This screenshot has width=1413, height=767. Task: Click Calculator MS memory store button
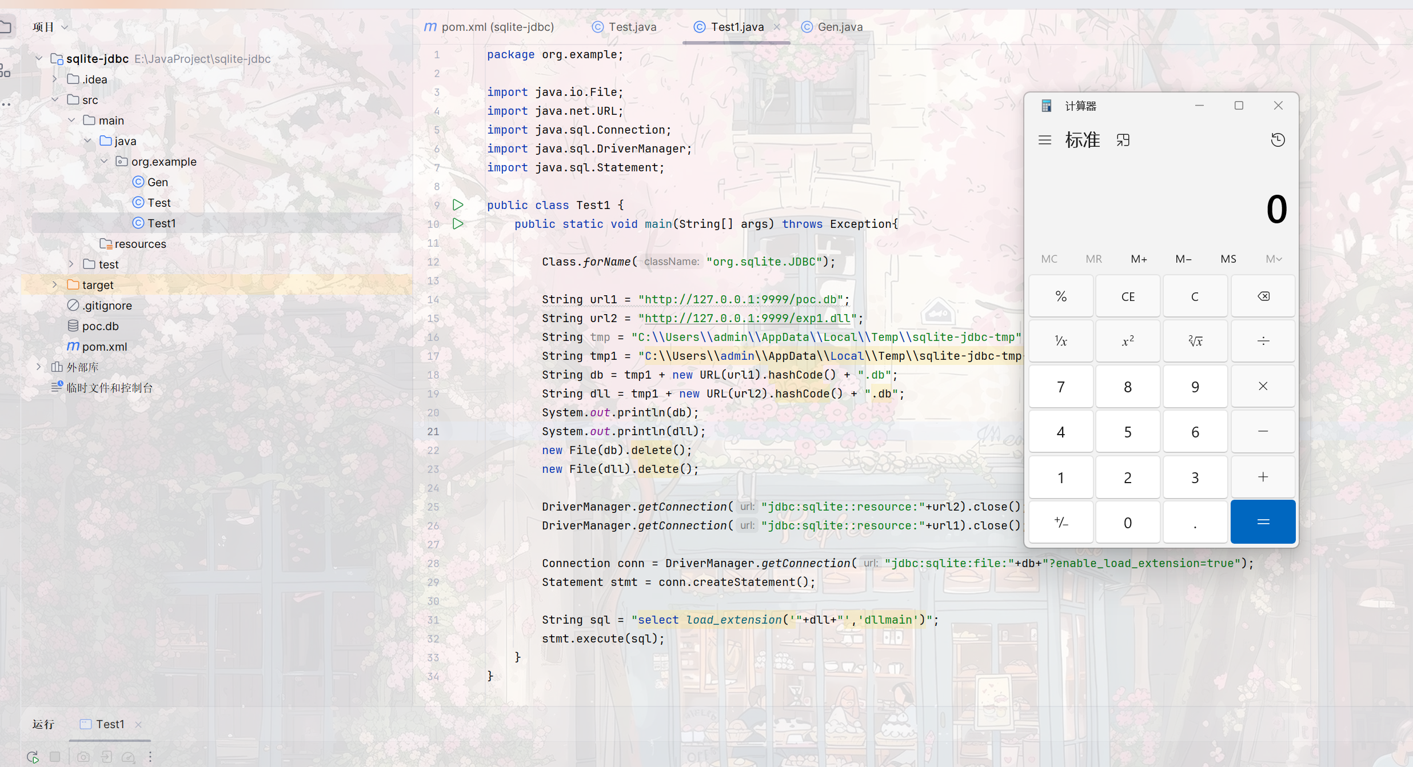[x=1228, y=259]
